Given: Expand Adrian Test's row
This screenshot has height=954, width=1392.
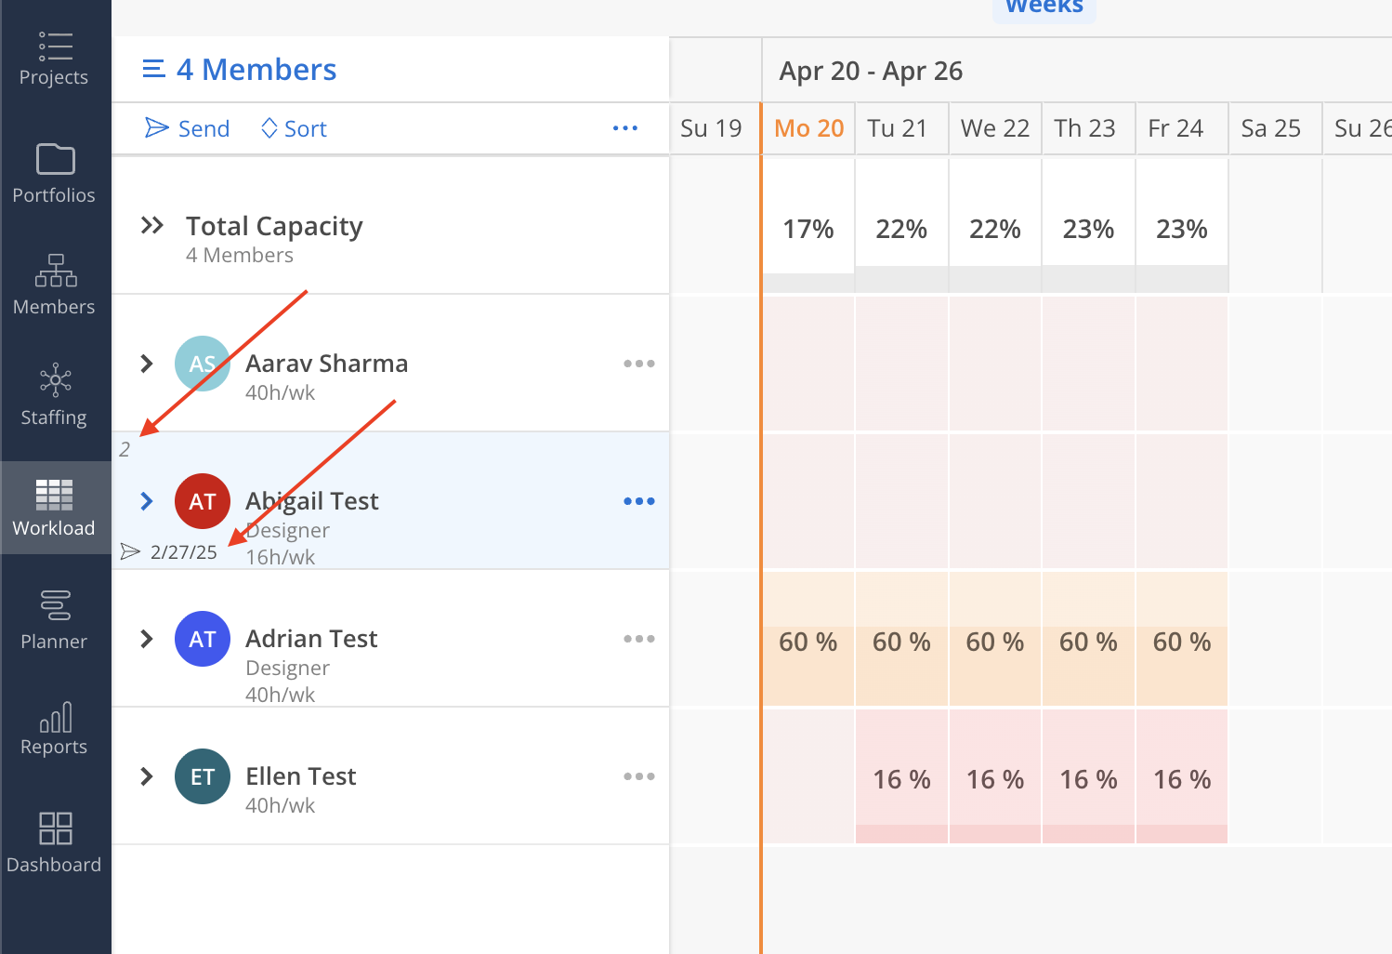Looking at the screenshot, I should point(146,639).
